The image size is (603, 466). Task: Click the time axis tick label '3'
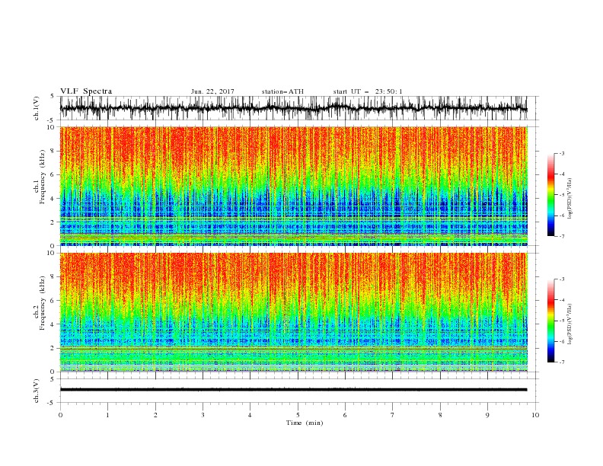tap(203, 415)
